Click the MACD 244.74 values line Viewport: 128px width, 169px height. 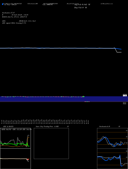tap(15, 17)
